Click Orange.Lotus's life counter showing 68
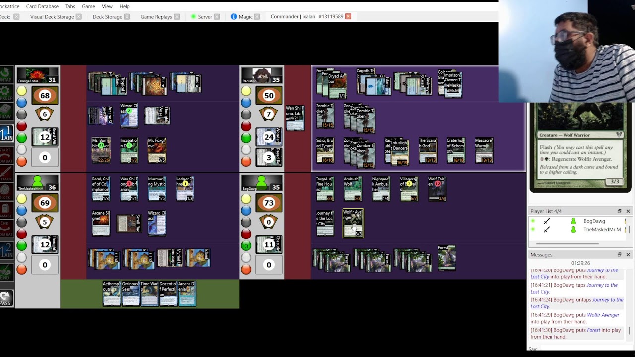Screen dimensions: 635x357 45,96
